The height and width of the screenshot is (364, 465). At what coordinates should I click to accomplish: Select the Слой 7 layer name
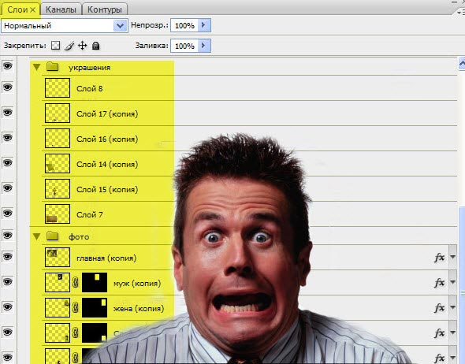(90, 214)
